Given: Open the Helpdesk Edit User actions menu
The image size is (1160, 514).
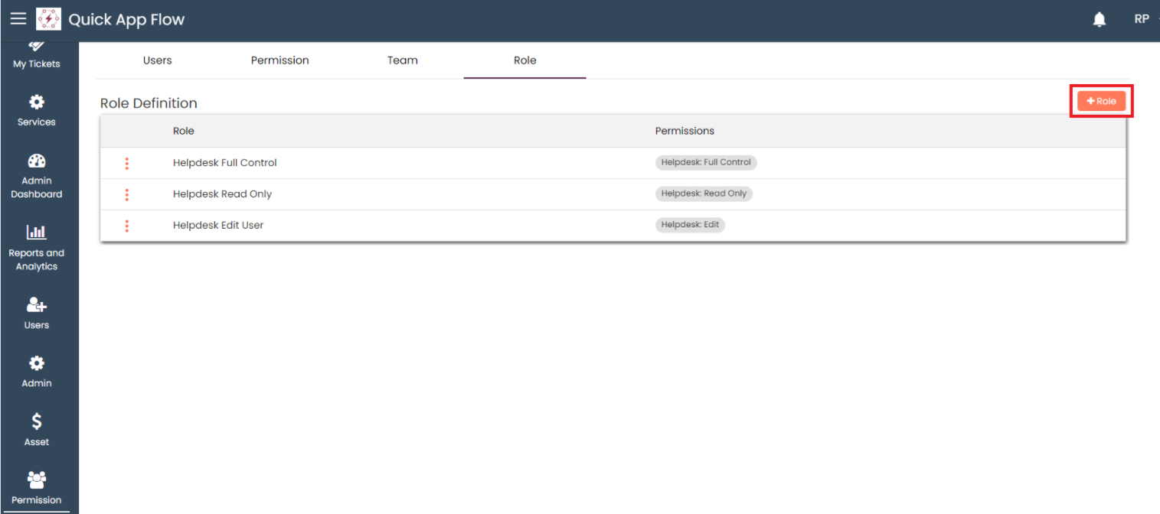Looking at the screenshot, I should (126, 226).
